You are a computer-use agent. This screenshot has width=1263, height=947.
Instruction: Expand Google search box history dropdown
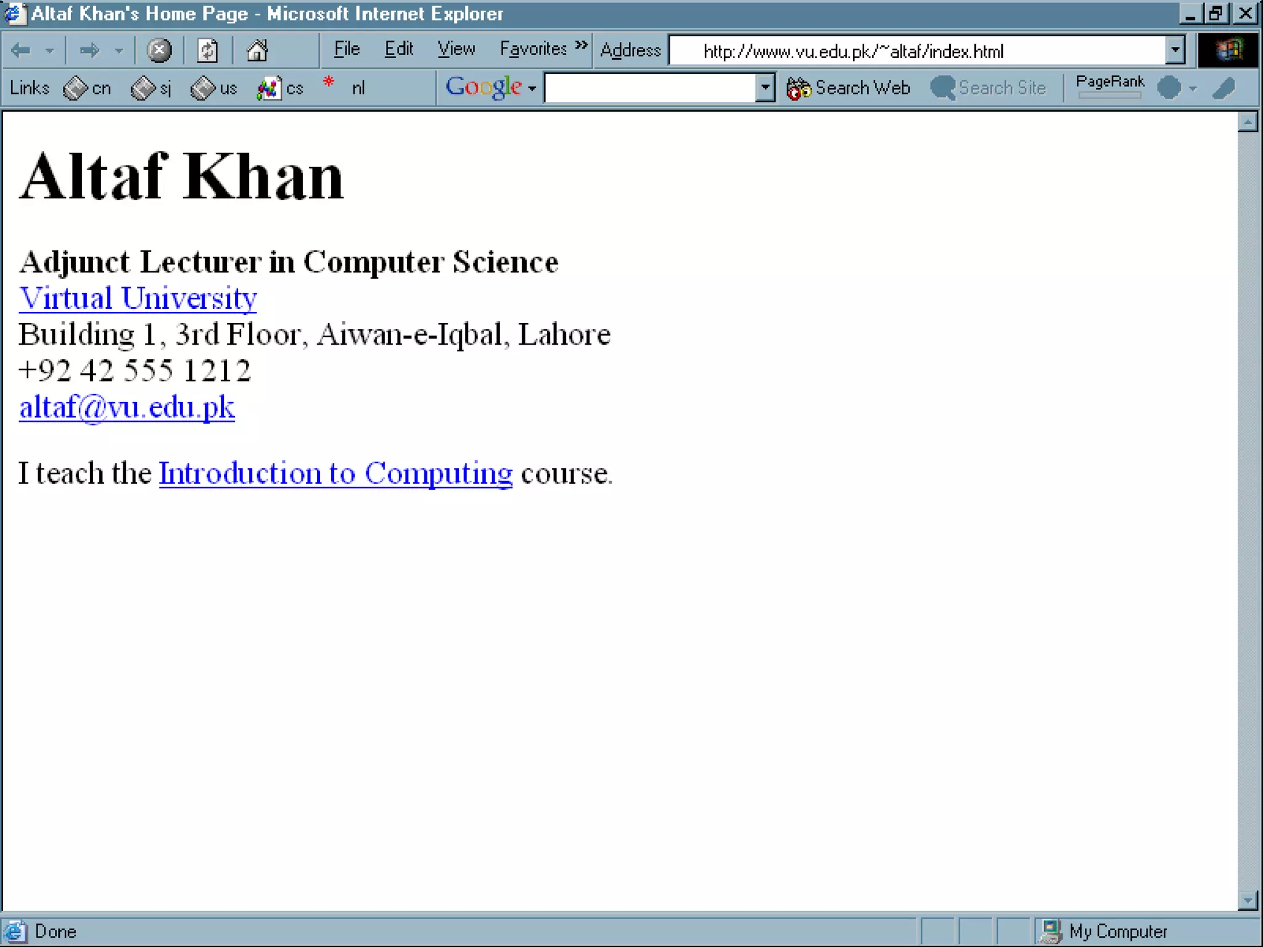click(765, 88)
